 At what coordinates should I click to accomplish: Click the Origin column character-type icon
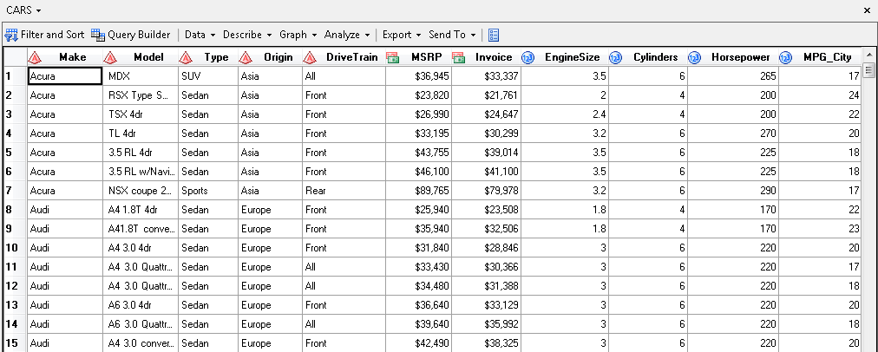[x=246, y=57]
